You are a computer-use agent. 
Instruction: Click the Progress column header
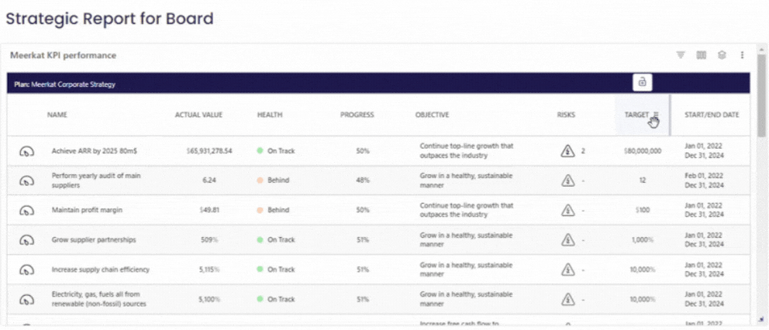357,115
